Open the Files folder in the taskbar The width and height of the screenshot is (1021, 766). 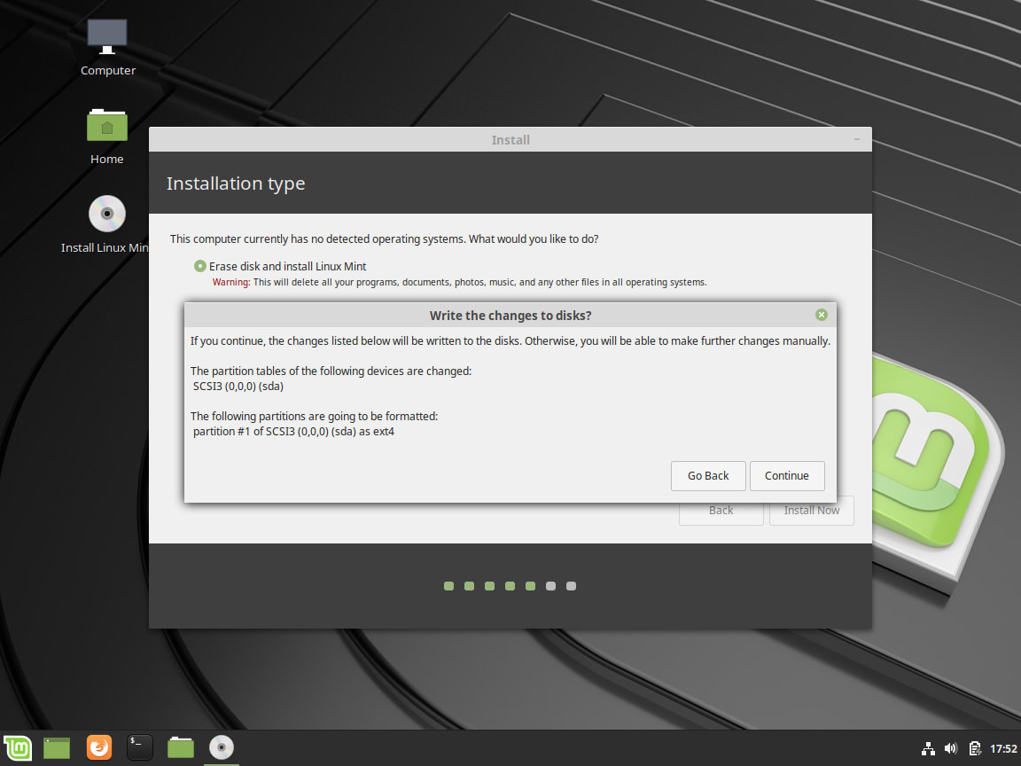click(181, 747)
